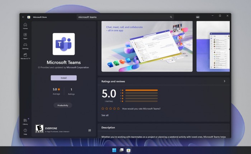Image resolution: width=251 pixels, height=154 pixels.
Task: Open Movies & TV section
Action: coord(25,56)
